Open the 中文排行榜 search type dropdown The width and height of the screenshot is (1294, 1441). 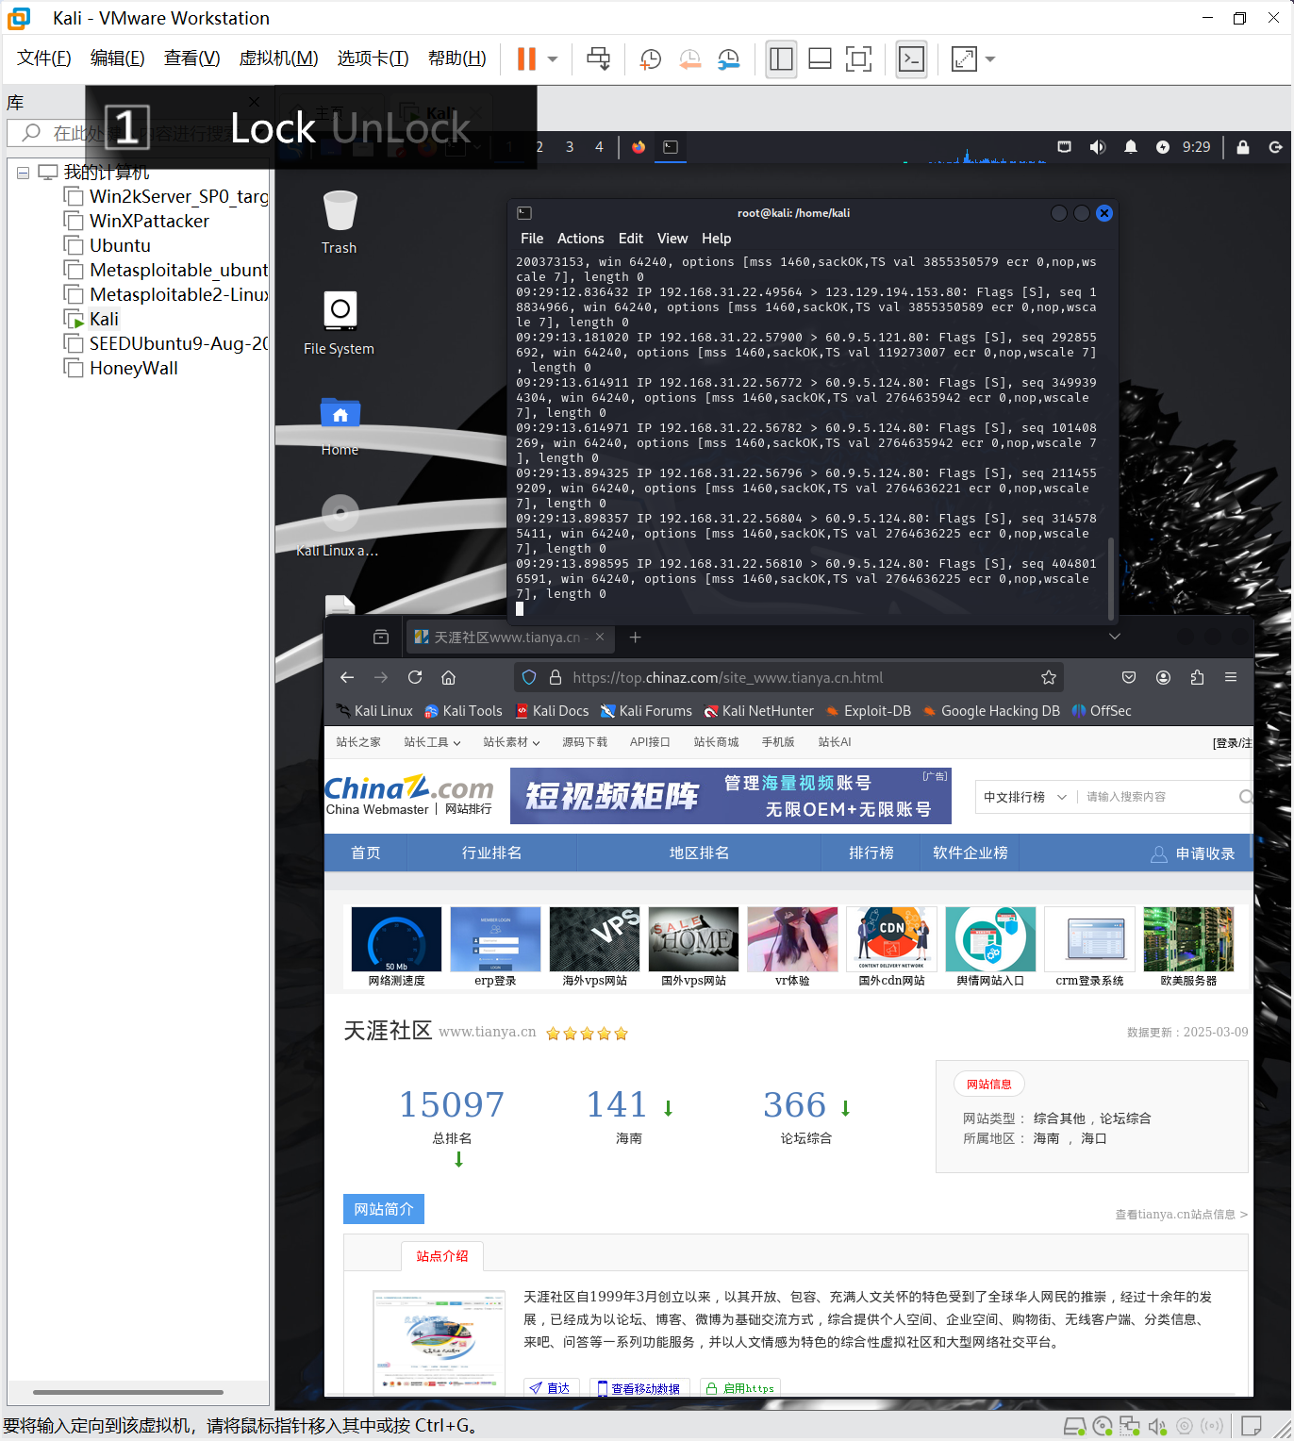click(1024, 797)
